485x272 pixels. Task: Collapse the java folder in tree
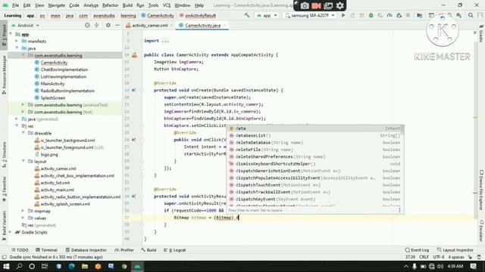(17, 48)
